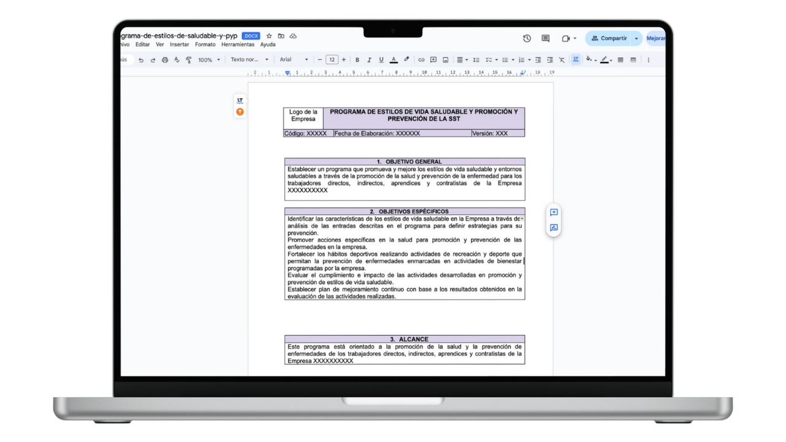The width and height of the screenshot is (786, 442).
Task: Open version history from the clock icon
Action: click(x=527, y=38)
